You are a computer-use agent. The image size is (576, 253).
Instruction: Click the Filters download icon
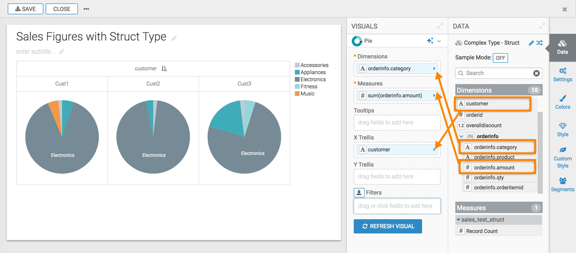click(x=359, y=192)
